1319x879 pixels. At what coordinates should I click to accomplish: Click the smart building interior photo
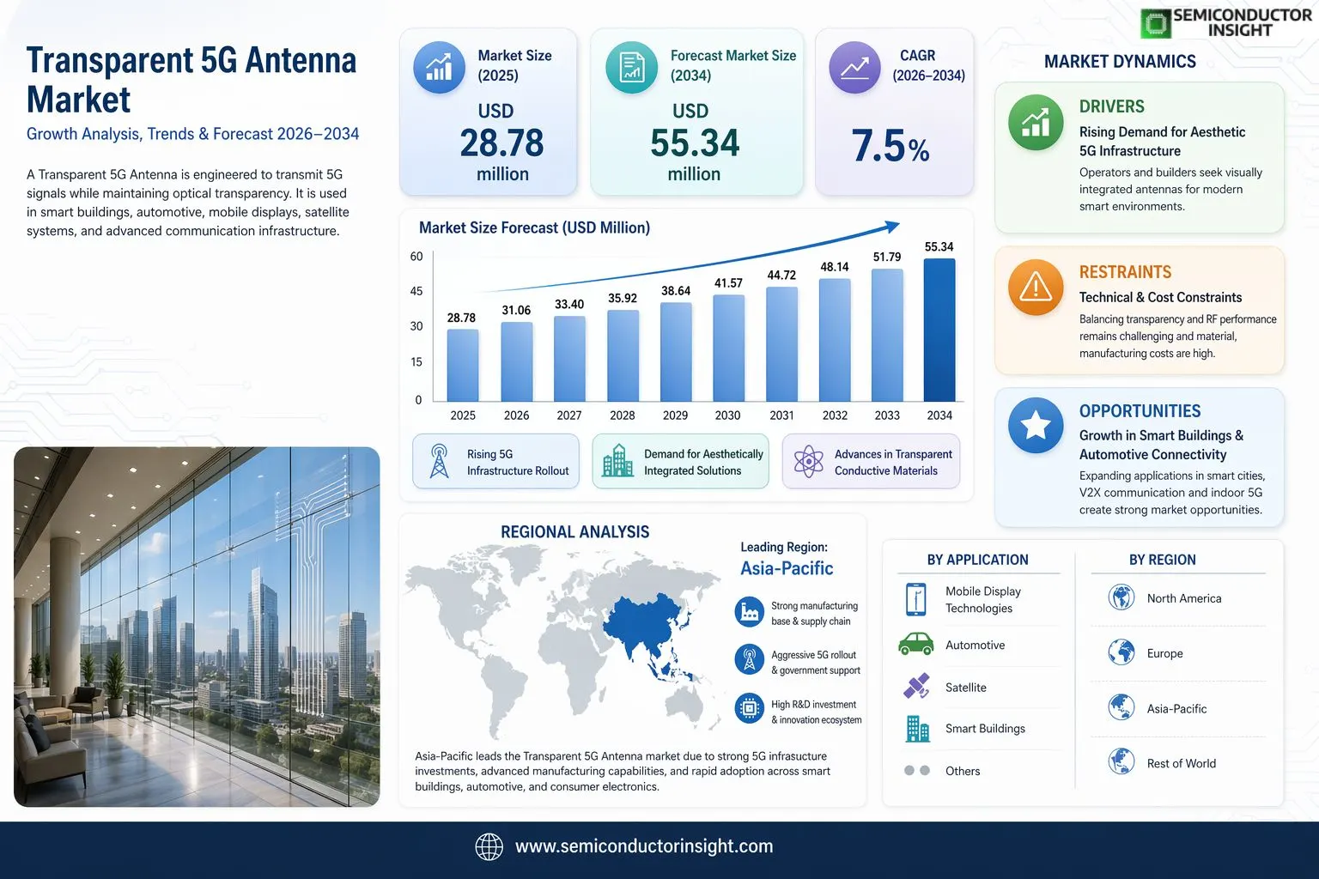[197, 627]
